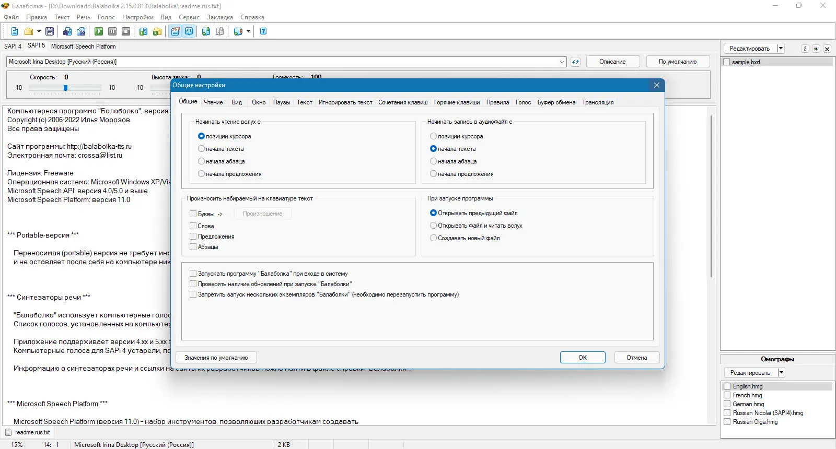Tick the Предложения checkbox
This screenshot has height=449, width=836.
(193, 237)
